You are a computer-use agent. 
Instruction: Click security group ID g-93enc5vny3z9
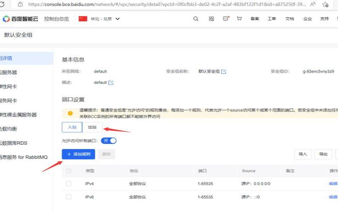tap(319, 71)
